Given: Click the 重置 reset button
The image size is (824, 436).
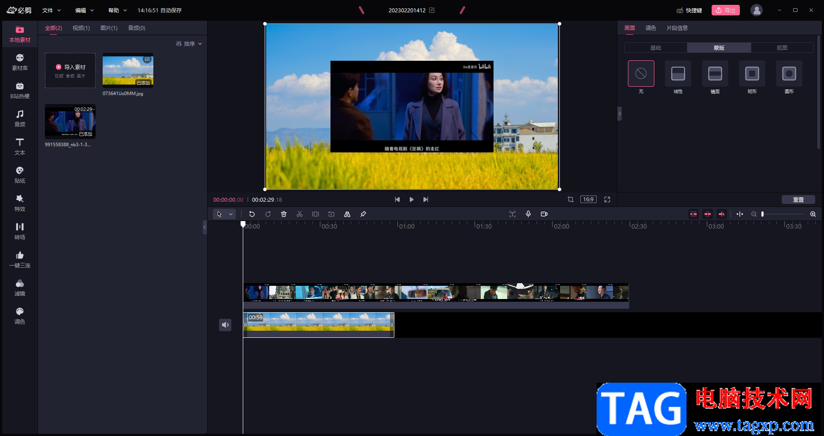Looking at the screenshot, I should pos(798,200).
